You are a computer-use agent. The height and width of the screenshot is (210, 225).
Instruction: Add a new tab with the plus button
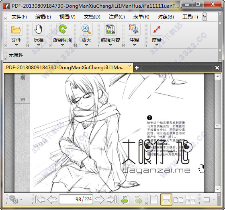click(x=137, y=68)
